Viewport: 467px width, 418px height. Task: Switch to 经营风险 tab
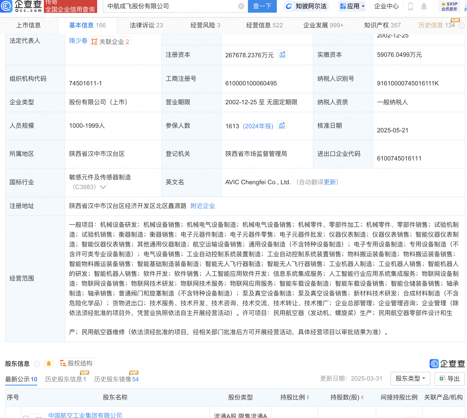click(x=205, y=25)
